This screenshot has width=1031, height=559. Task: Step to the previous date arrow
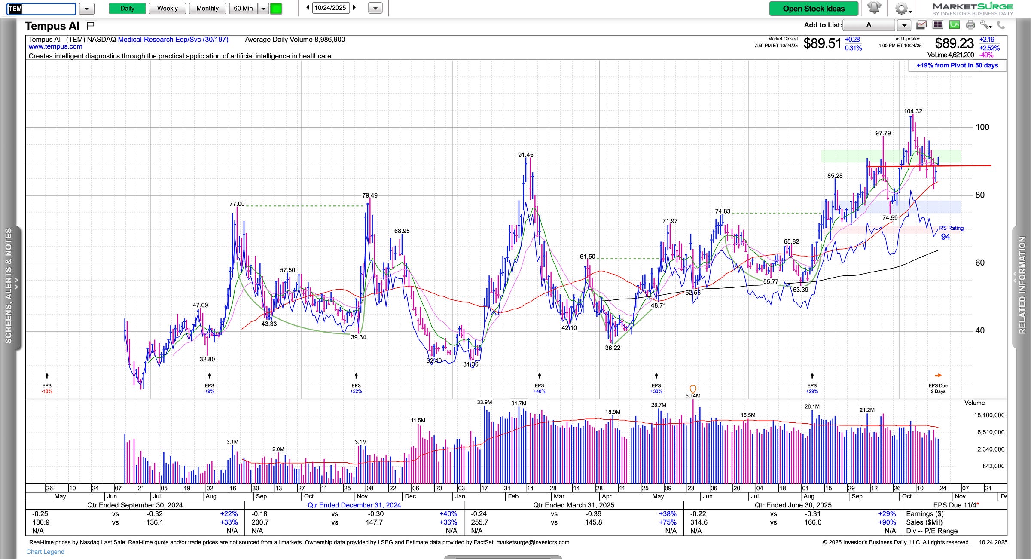(x=308, y=8)
